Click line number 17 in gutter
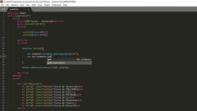The image size is (197, 111). [3, 57]
